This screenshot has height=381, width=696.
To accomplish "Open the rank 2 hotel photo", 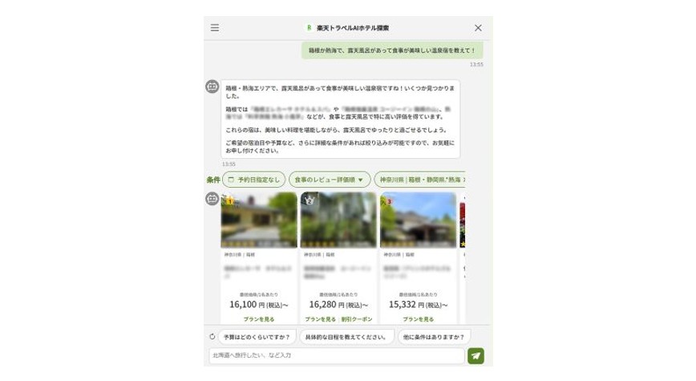I will pyautogui.click(x=338, y=221).
